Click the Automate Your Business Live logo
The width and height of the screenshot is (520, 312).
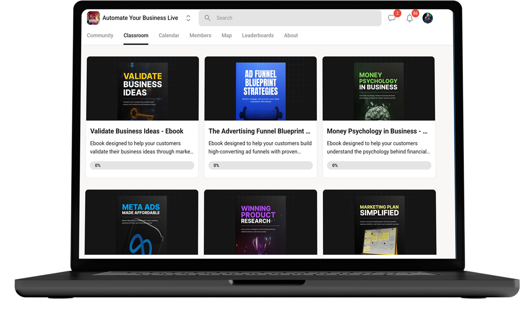pos(93,18)
